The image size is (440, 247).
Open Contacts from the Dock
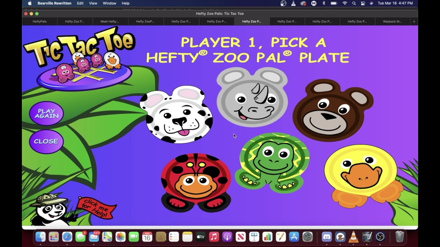[x=161, y=236]
